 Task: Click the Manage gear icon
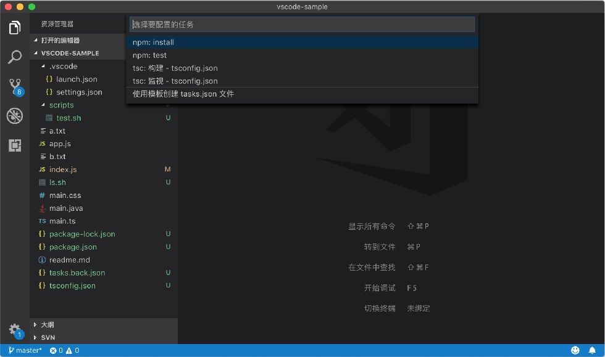coord(16,330)
